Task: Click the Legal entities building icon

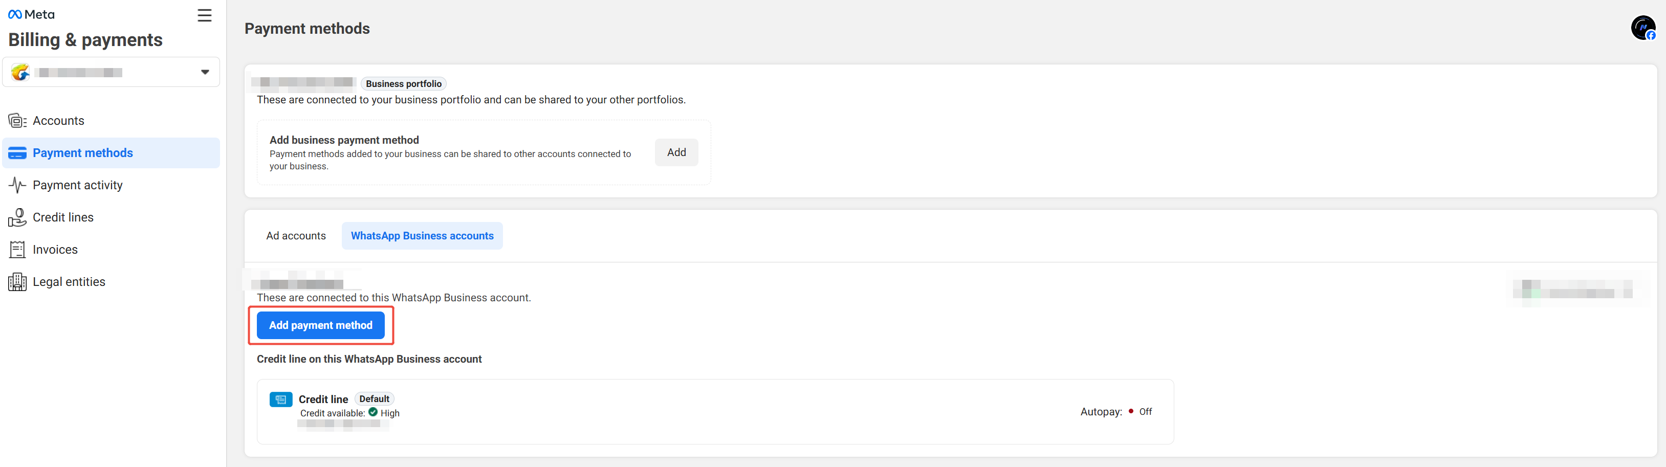Action: (x=17, y=282)
